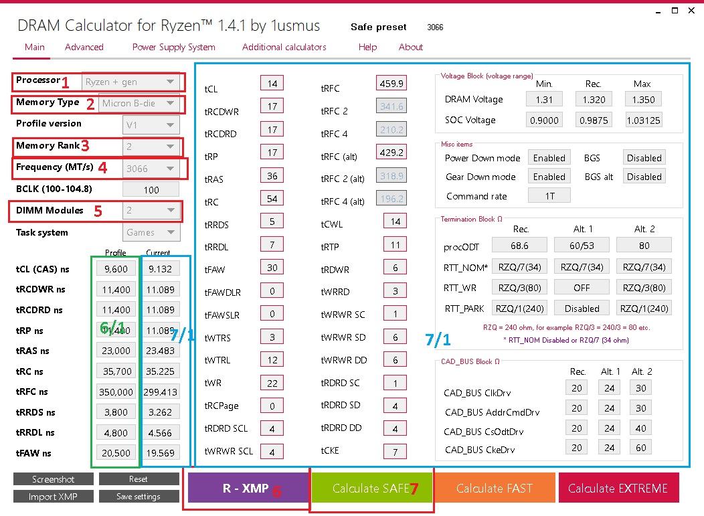Click the Calculate EXTREME button

tap(618, 488)
